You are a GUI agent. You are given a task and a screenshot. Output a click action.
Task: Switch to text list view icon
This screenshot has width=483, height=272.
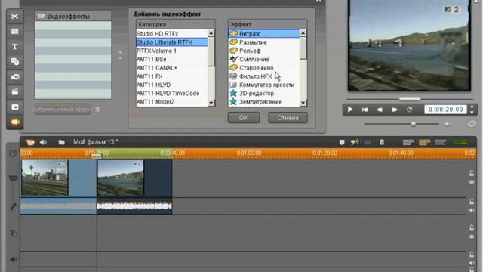click(x=441, y=142)
